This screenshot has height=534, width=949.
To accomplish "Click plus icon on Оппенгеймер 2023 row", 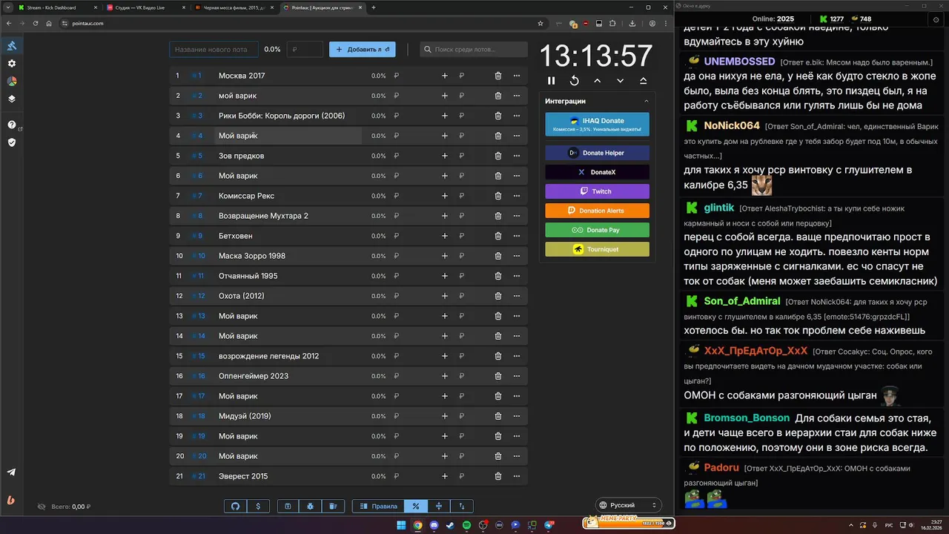I will coord(445,376).
